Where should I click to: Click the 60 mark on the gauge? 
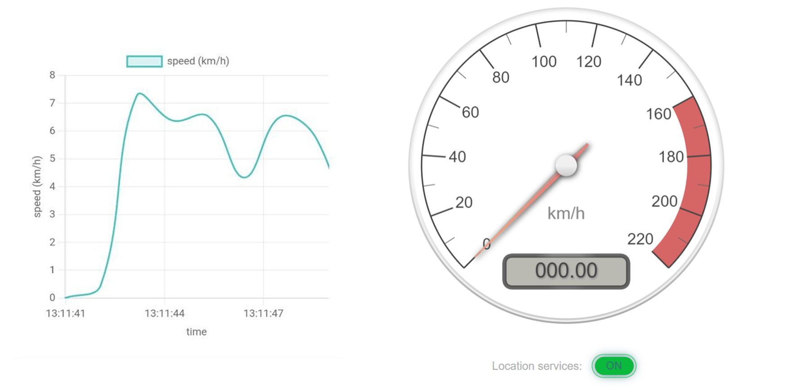470,112
